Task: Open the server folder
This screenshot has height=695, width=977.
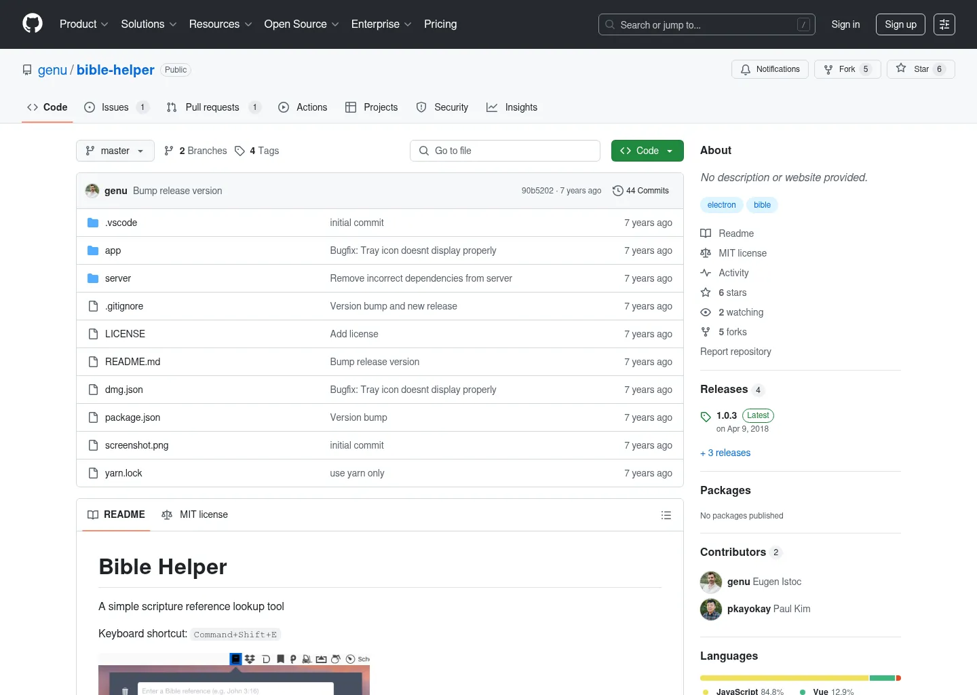Action: click(x=118, y=278)
